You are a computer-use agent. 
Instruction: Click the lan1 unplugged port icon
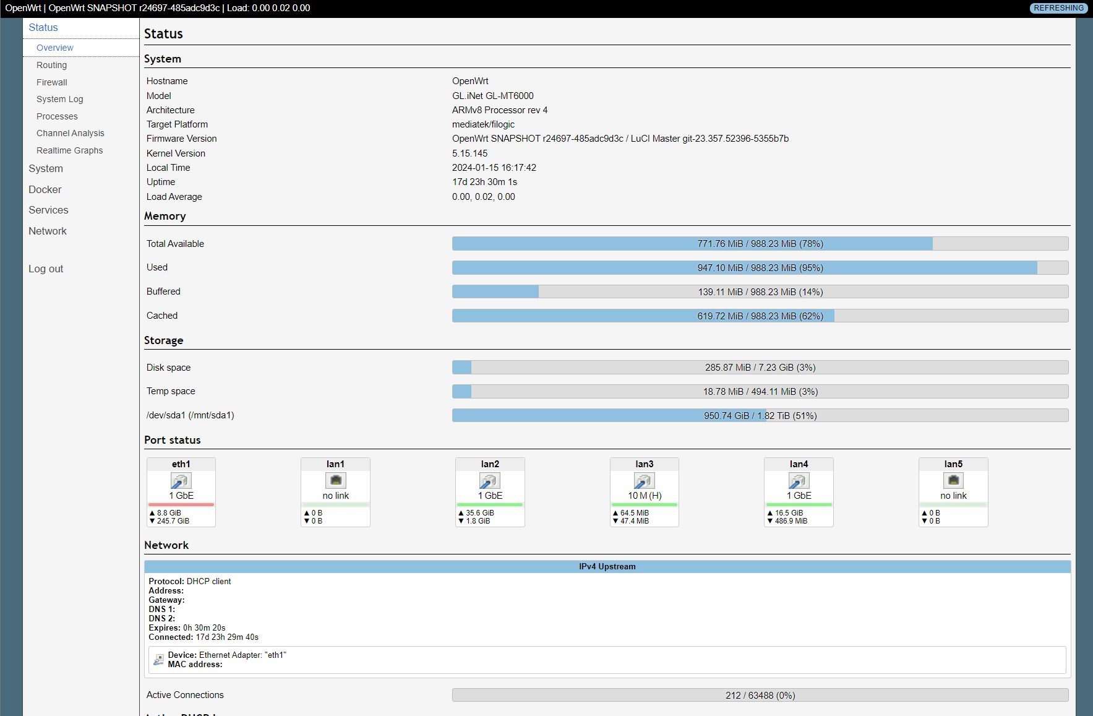click(335, 481)
